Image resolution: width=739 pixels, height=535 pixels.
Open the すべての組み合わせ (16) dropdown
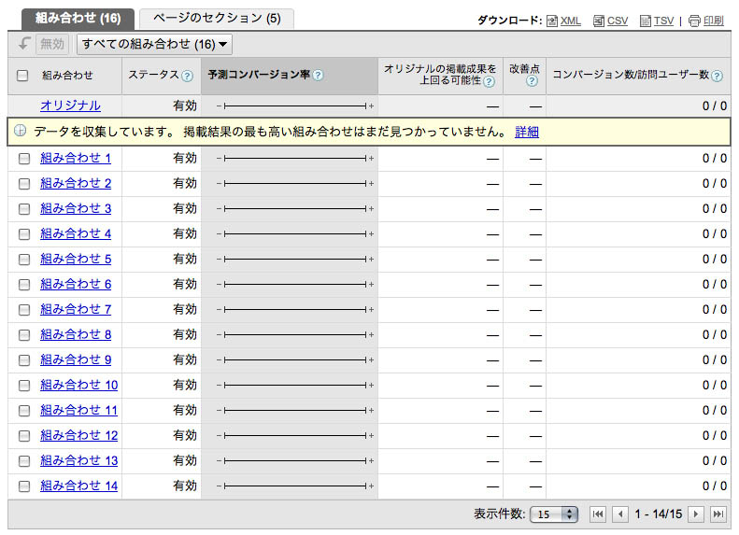pos(154,44)
